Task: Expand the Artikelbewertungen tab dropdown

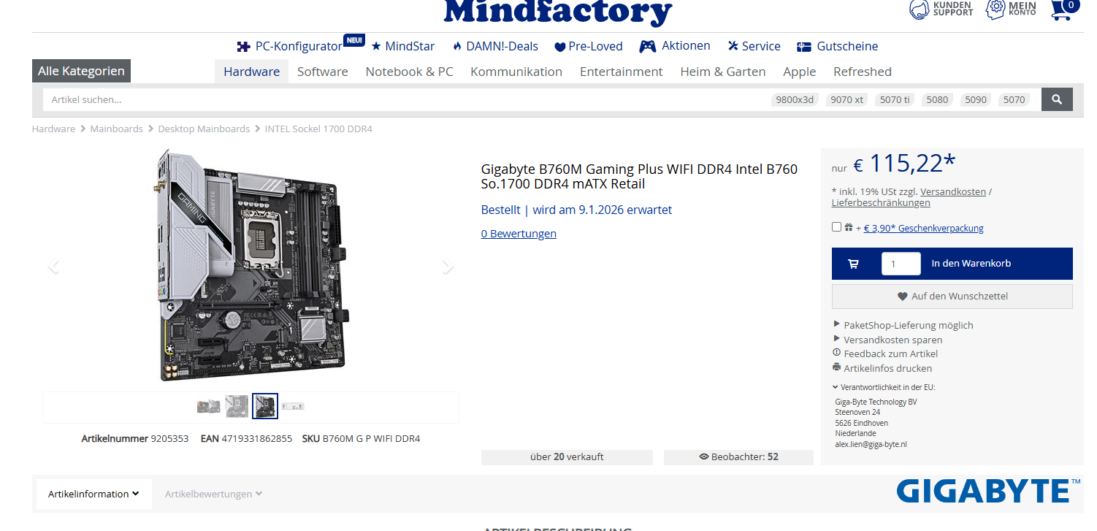Action: [213, 494]
